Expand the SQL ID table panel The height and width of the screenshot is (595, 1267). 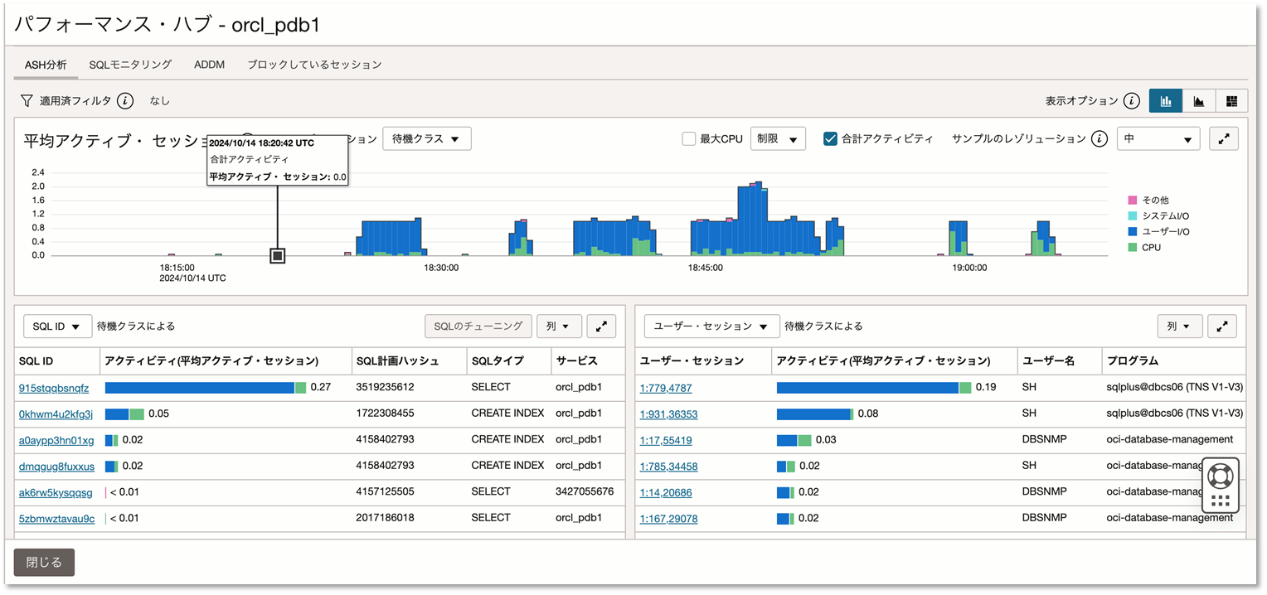point(601,327)
